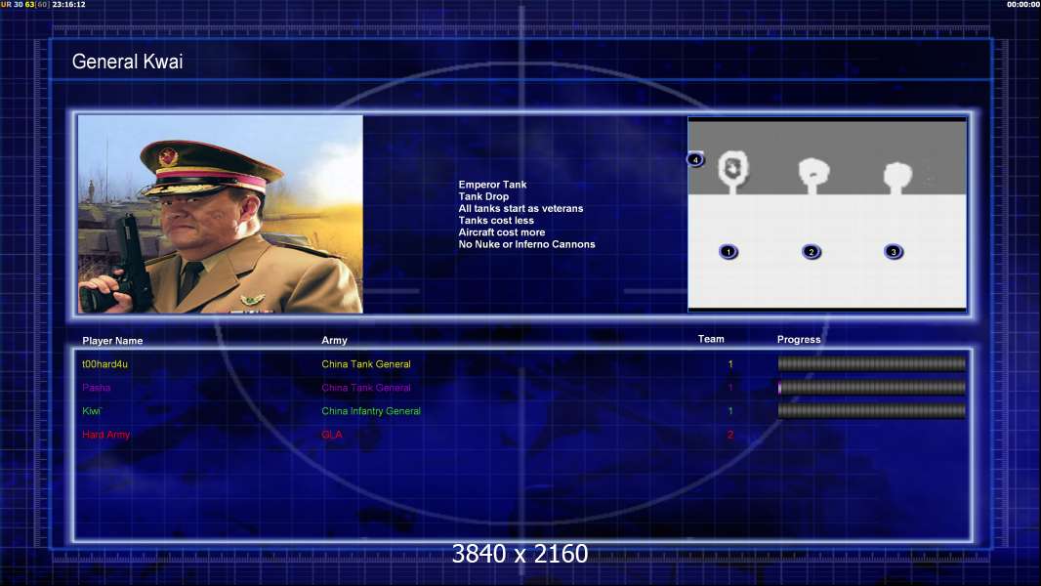1041x586 pixels.
Task: Click the Team column header
Action: [x=711, y=339]
